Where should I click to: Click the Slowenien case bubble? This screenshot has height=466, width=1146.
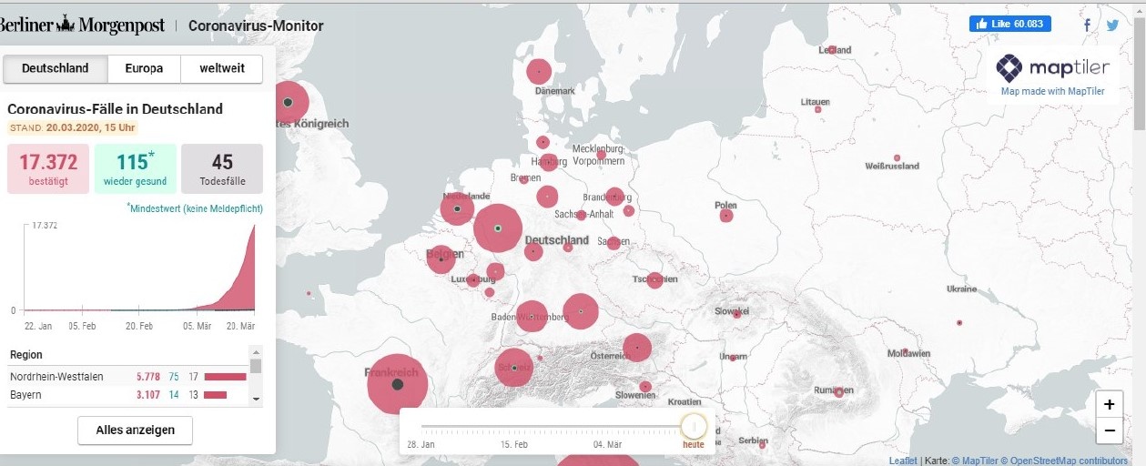644,387
